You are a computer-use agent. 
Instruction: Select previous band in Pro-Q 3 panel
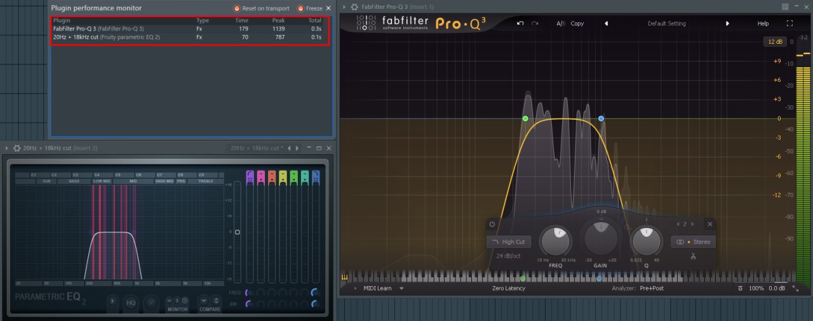678,224
